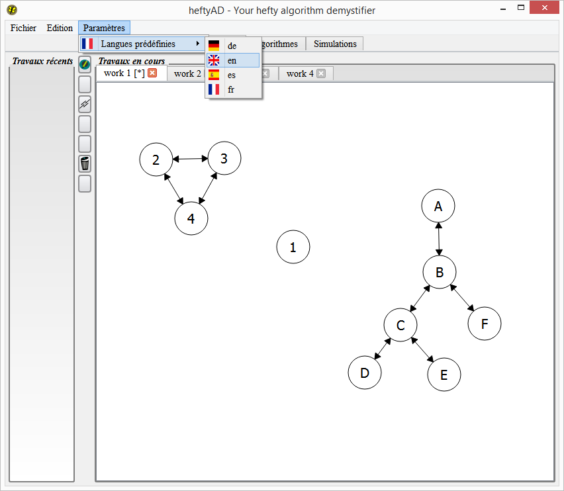Open the Edition menu
Screen dimensions: 564x491
coord(60,28)
